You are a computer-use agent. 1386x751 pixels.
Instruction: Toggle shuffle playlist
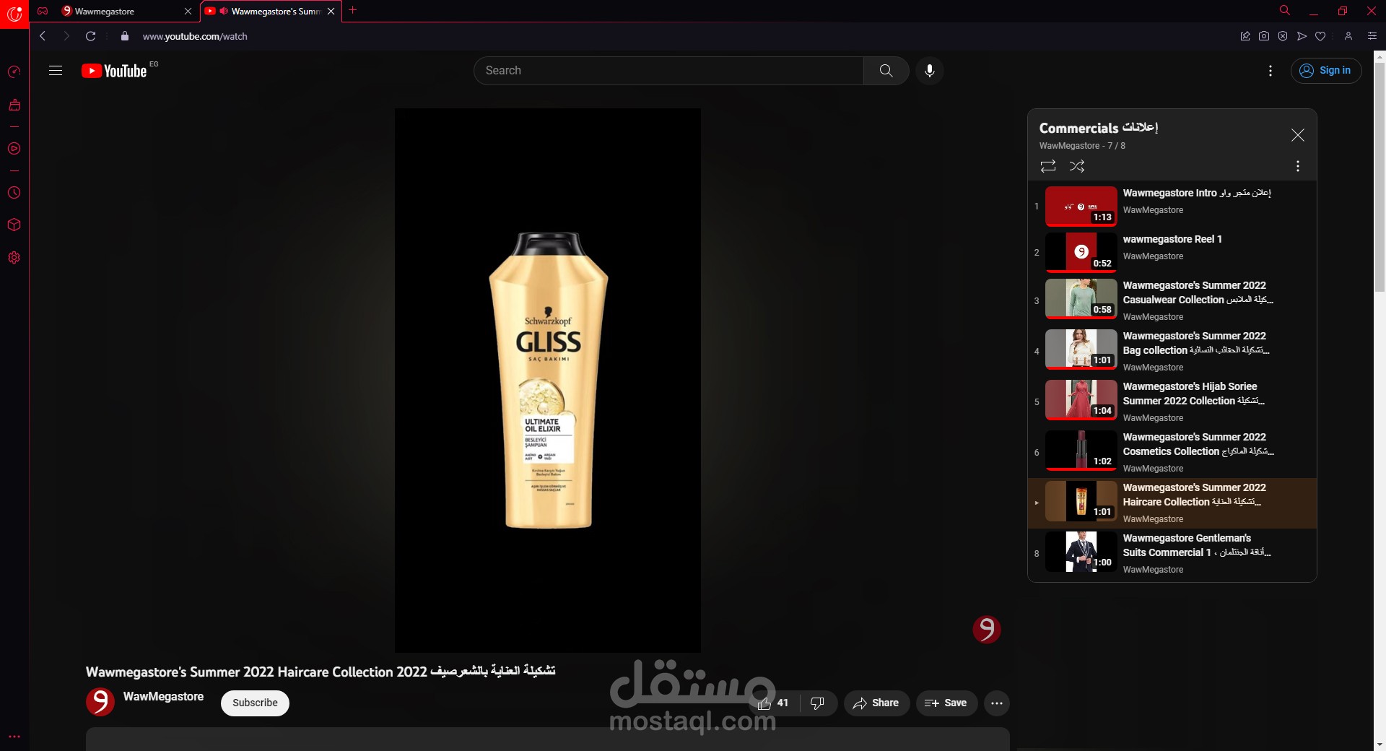[x=1077, y=166]
